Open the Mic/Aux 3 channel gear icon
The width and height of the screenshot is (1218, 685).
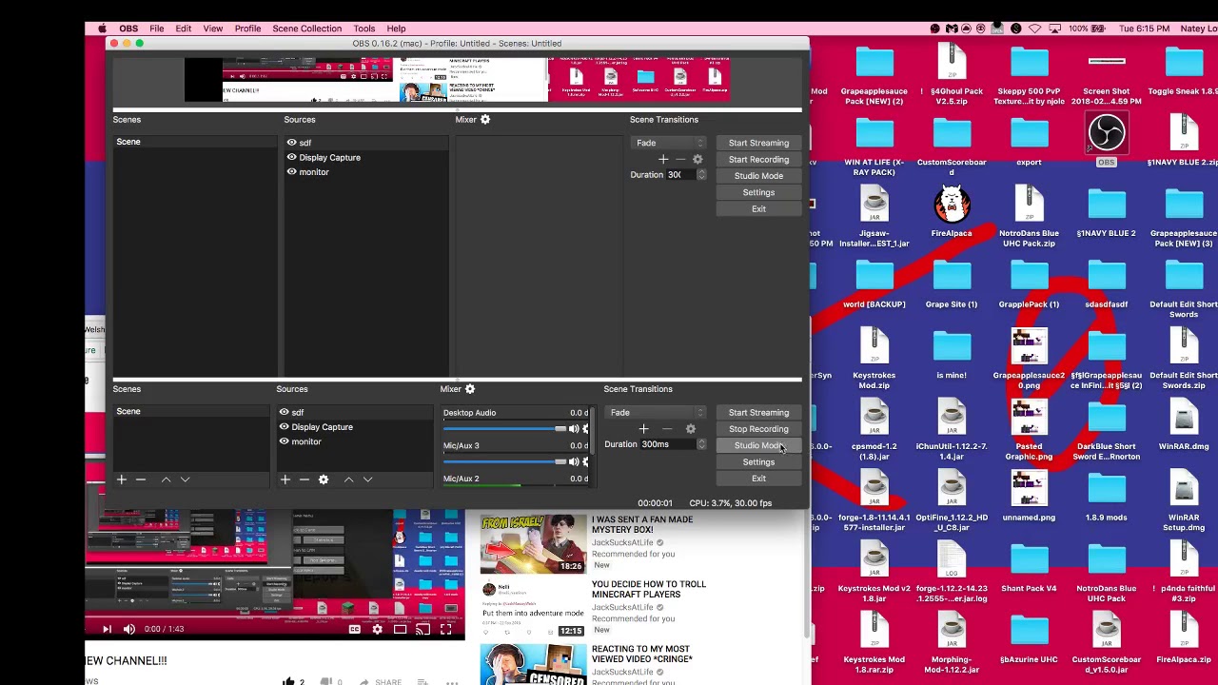(x=585, y=461)
